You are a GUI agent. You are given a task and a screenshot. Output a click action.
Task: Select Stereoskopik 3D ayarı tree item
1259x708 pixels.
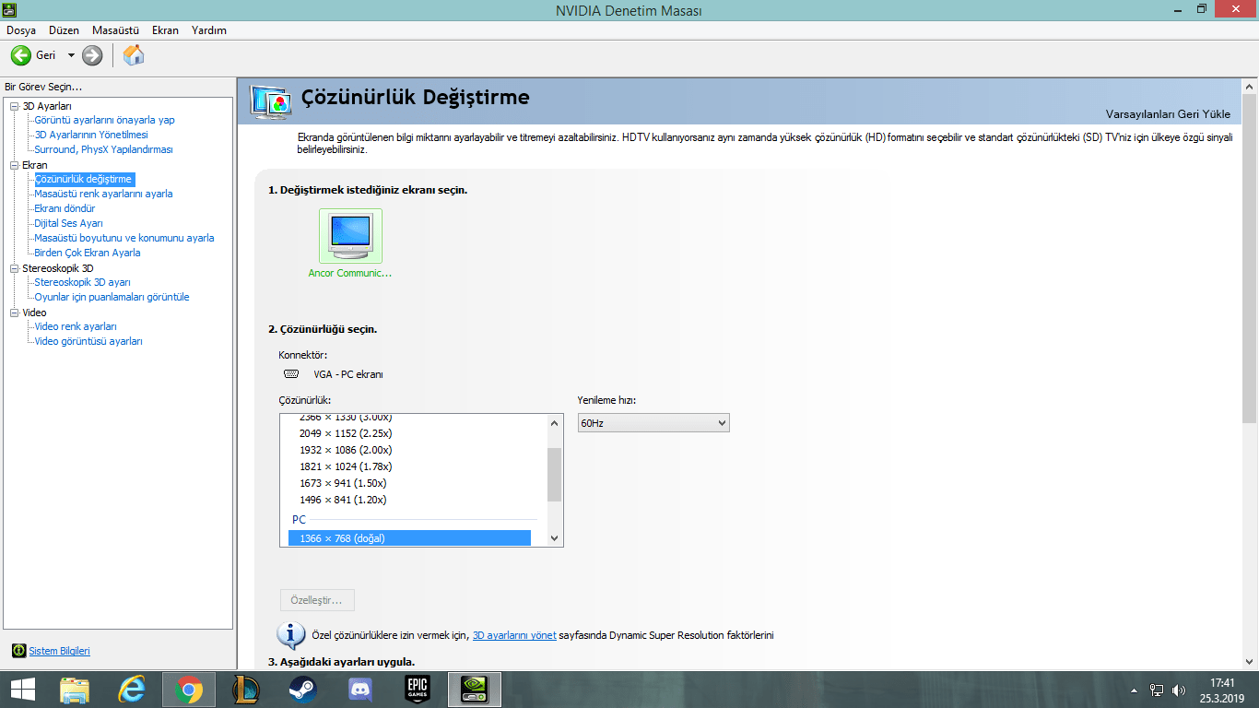(82, 282)
